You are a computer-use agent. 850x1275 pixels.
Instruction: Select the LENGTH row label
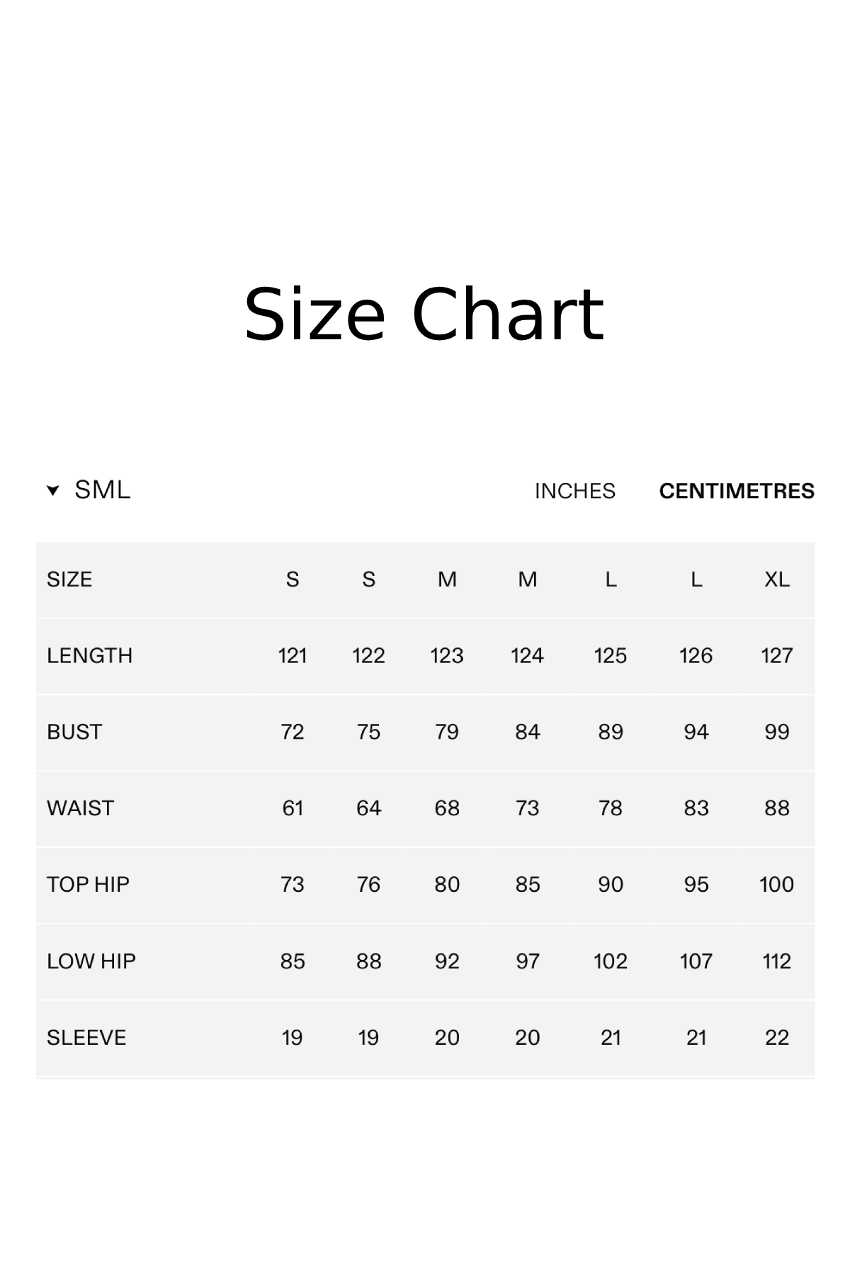(89, 656)
